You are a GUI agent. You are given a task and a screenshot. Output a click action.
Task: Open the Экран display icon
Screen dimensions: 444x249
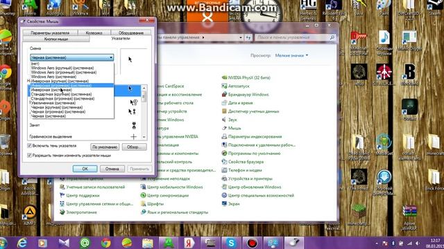[x=224, y=204]
